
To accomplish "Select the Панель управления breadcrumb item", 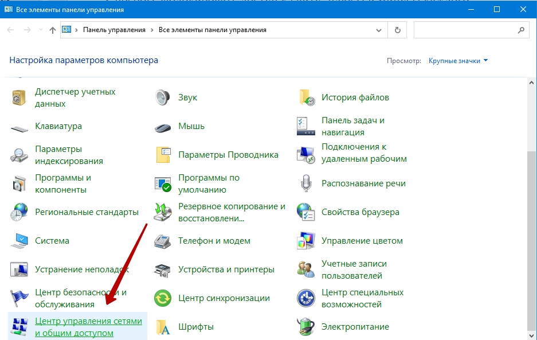I will click(114, 30).
